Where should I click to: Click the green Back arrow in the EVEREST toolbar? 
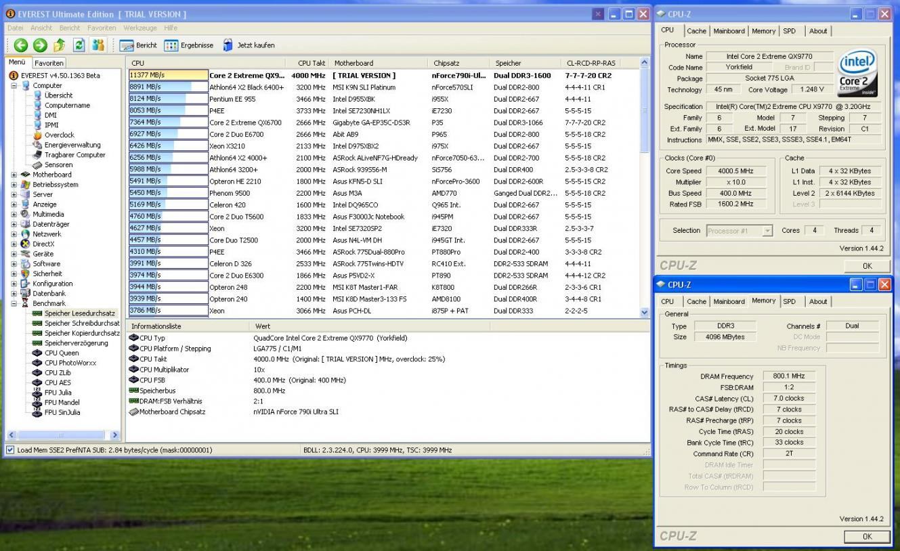[21, 45]
